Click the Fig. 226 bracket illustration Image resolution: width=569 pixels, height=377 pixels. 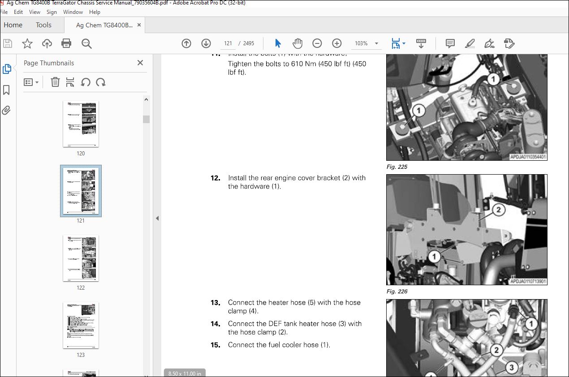point(467,230)
